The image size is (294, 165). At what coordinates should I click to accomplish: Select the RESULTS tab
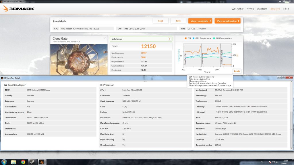(275, 9)
